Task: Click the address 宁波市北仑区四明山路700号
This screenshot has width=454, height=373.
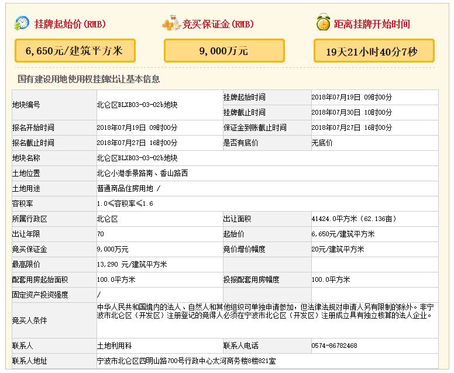Action: [187, 361]
